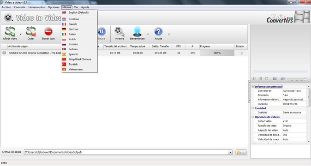Click the Turkish flag icon

(x=64, y=65)
